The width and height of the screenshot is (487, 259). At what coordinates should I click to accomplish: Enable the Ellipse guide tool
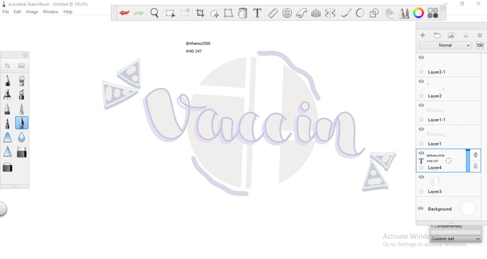(x=287, y=13)
